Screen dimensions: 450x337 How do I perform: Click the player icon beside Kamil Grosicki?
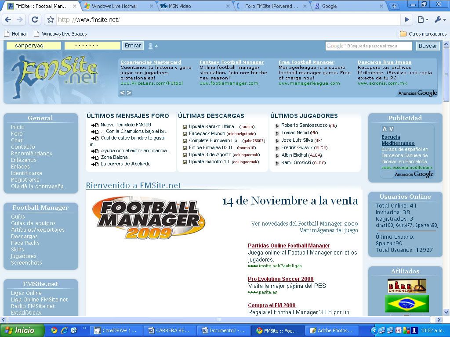click(x=277, y=163)
